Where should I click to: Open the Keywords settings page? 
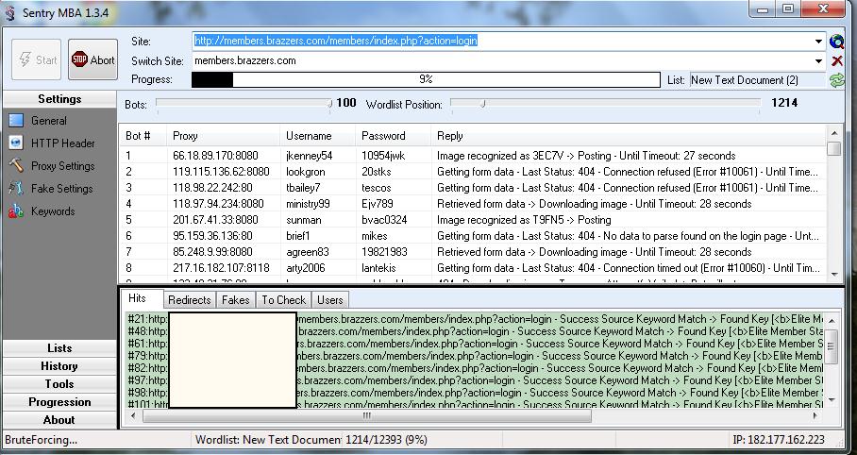[x=53, y=211]
